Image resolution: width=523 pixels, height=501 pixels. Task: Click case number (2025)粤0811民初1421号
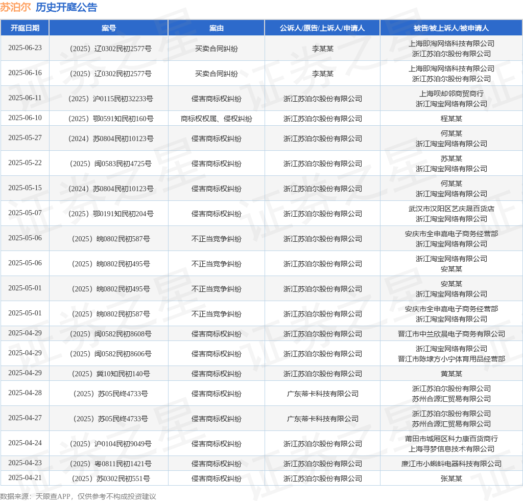(x=111, y=464)
